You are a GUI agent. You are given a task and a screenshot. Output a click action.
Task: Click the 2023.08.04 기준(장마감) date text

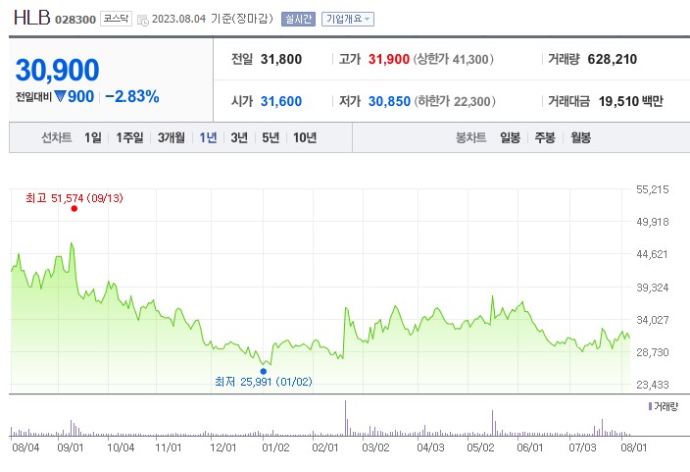click(213, 19)
